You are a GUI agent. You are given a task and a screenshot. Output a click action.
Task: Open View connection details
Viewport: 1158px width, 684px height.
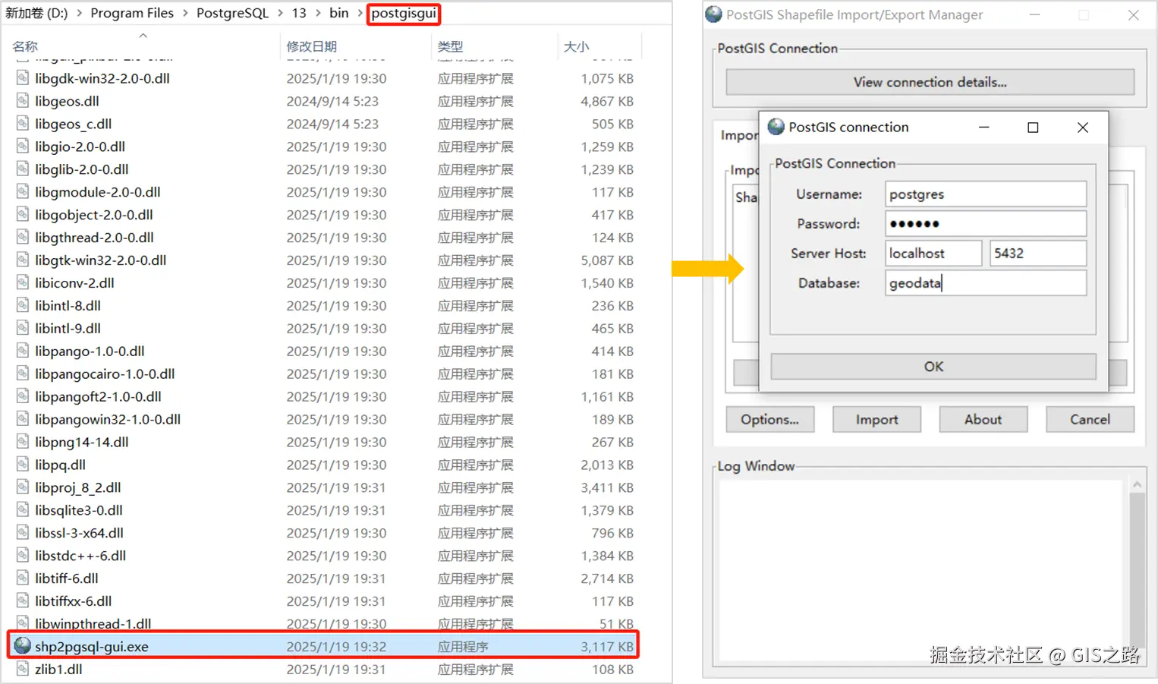(x=930, y=82)
